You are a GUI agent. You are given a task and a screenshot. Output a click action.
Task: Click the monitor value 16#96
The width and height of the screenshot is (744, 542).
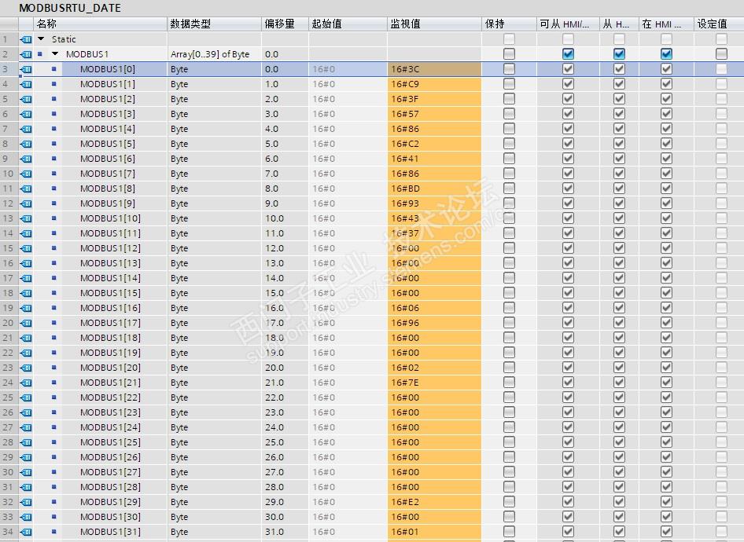[434, 323]
